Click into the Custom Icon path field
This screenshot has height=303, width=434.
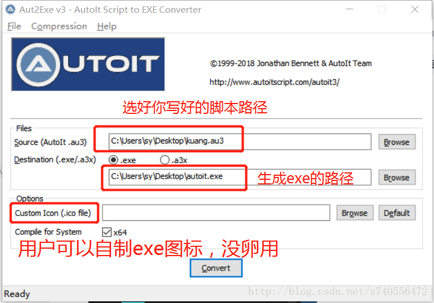point(216,213)
